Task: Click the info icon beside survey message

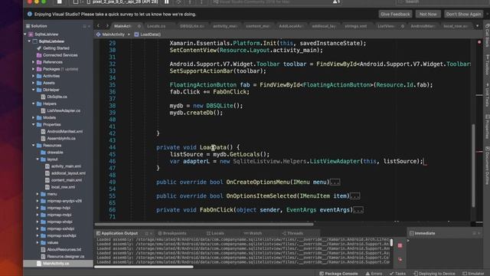Action: [x=30, y=14]
